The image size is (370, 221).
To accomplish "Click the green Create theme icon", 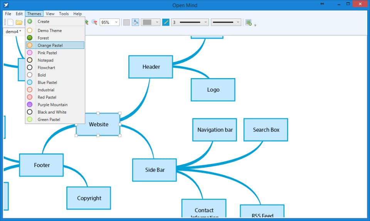I will pyautogui.click(x=30, y=22).
